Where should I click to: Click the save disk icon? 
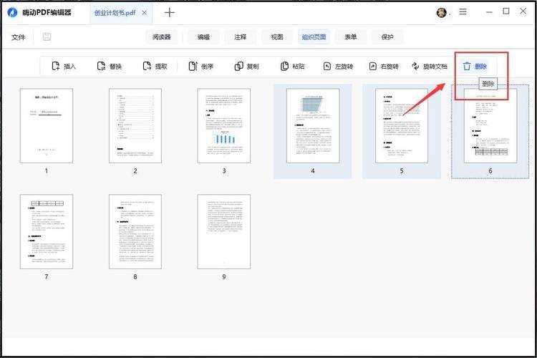(x=47, y=37)
